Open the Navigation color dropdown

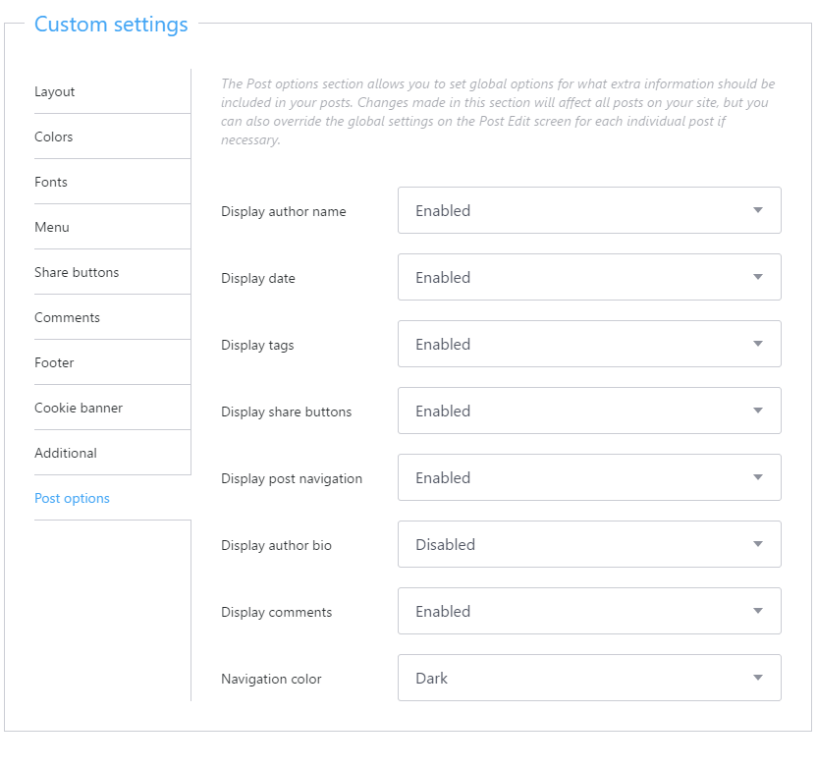coord(589,678)
